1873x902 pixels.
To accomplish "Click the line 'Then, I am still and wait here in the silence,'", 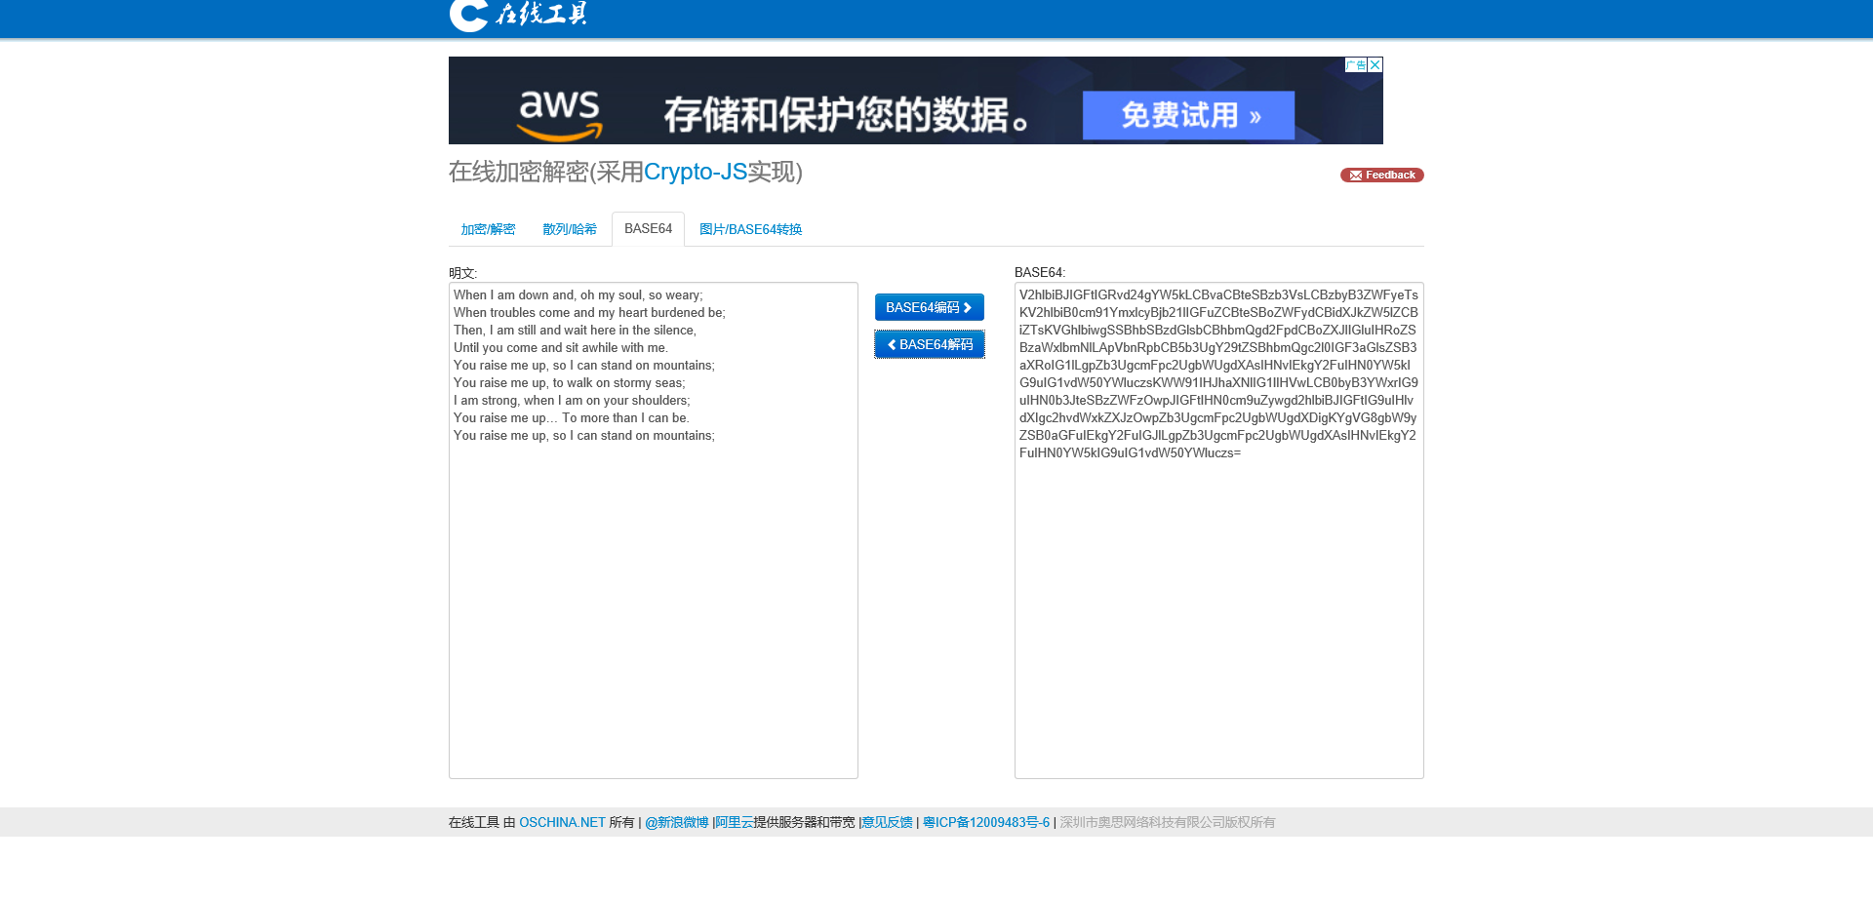I will (x=575, y=331).
